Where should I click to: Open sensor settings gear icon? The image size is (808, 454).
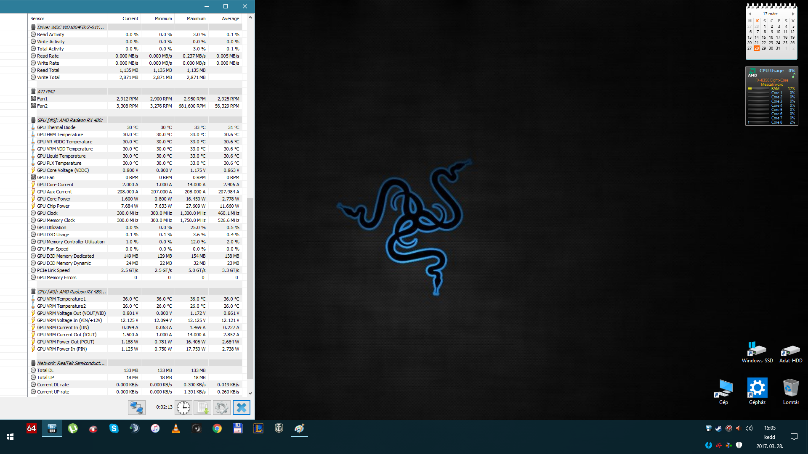tap(221, 407)
